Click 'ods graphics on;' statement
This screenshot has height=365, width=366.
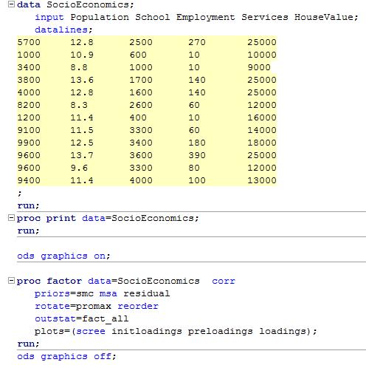click(x=63, y=256)
